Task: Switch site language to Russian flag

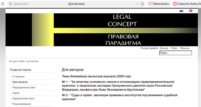Action: (181, 11)
